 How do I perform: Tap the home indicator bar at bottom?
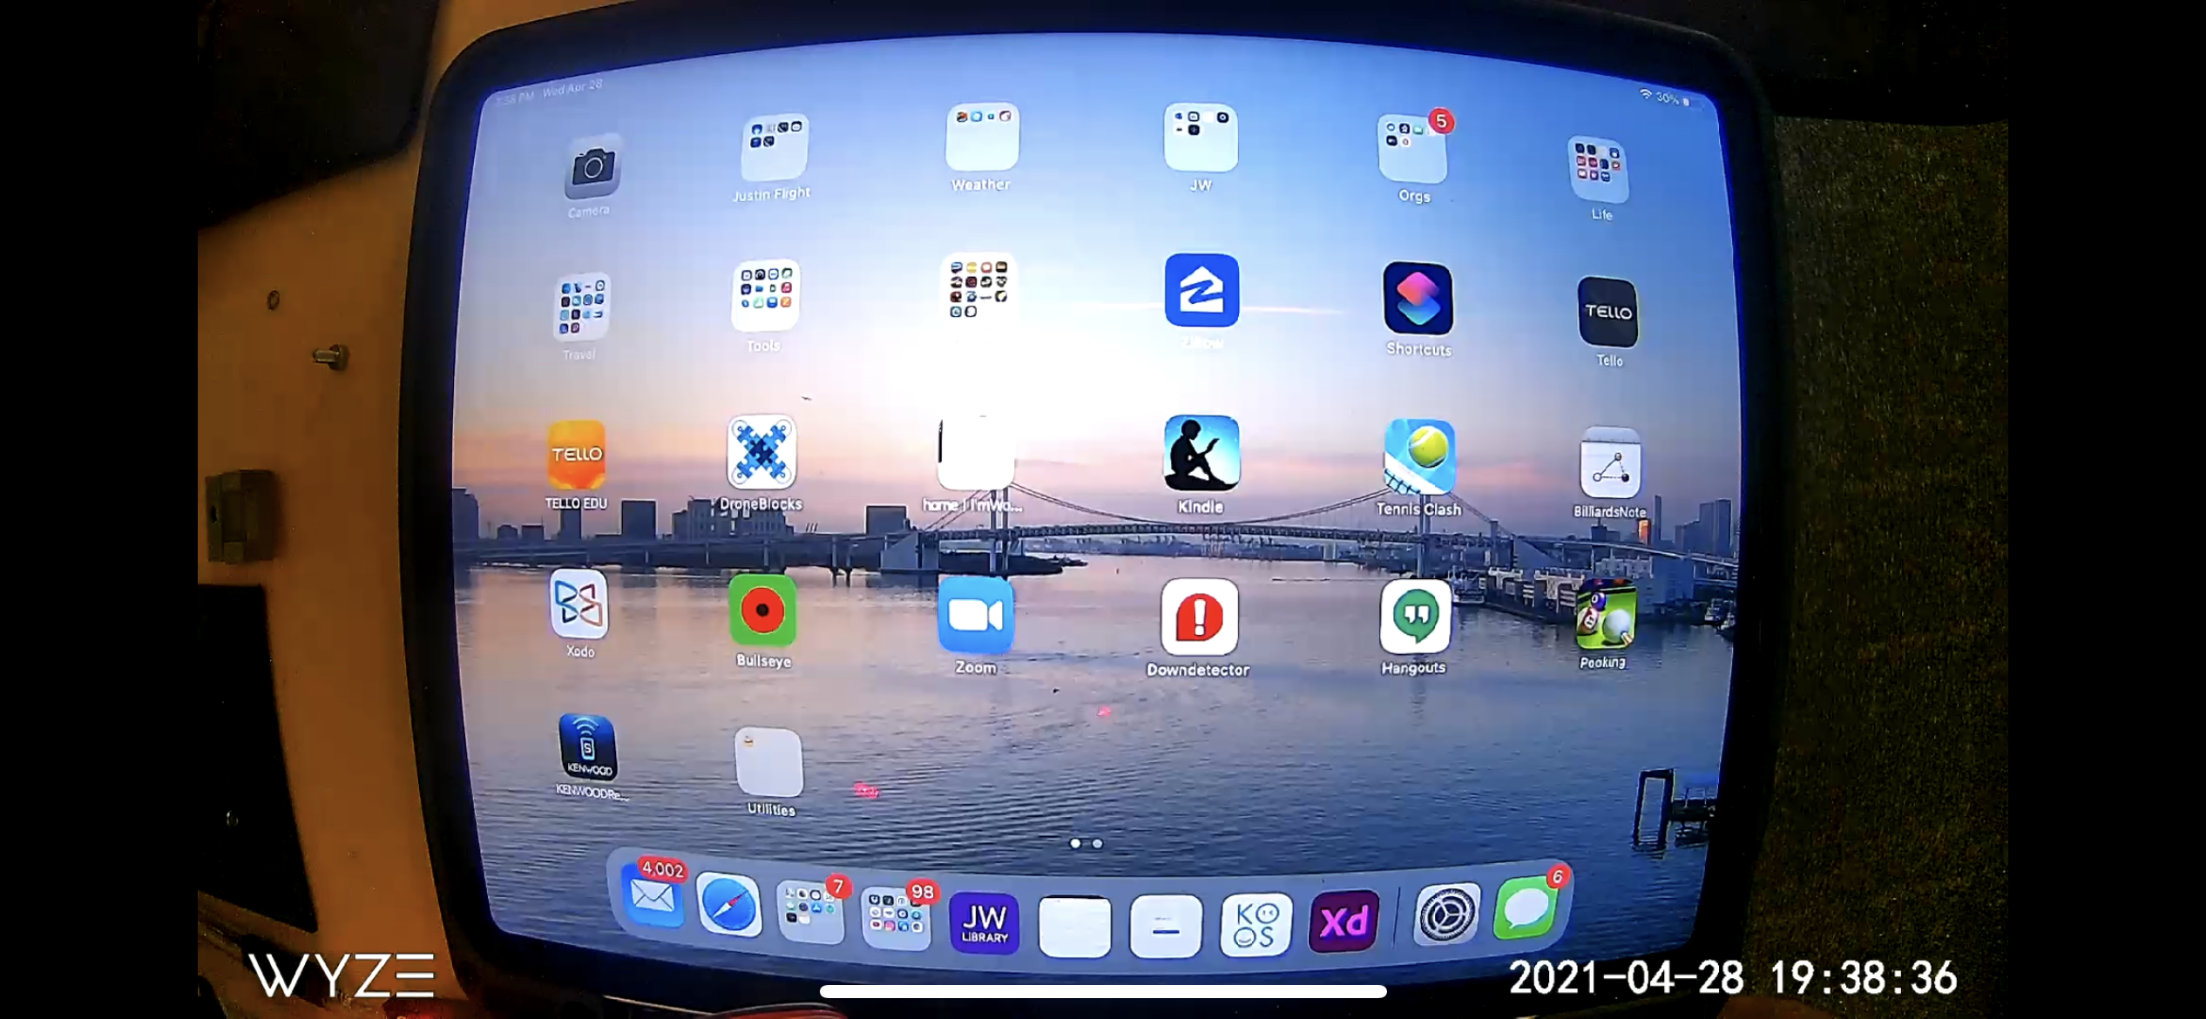tap(1103, 991)
